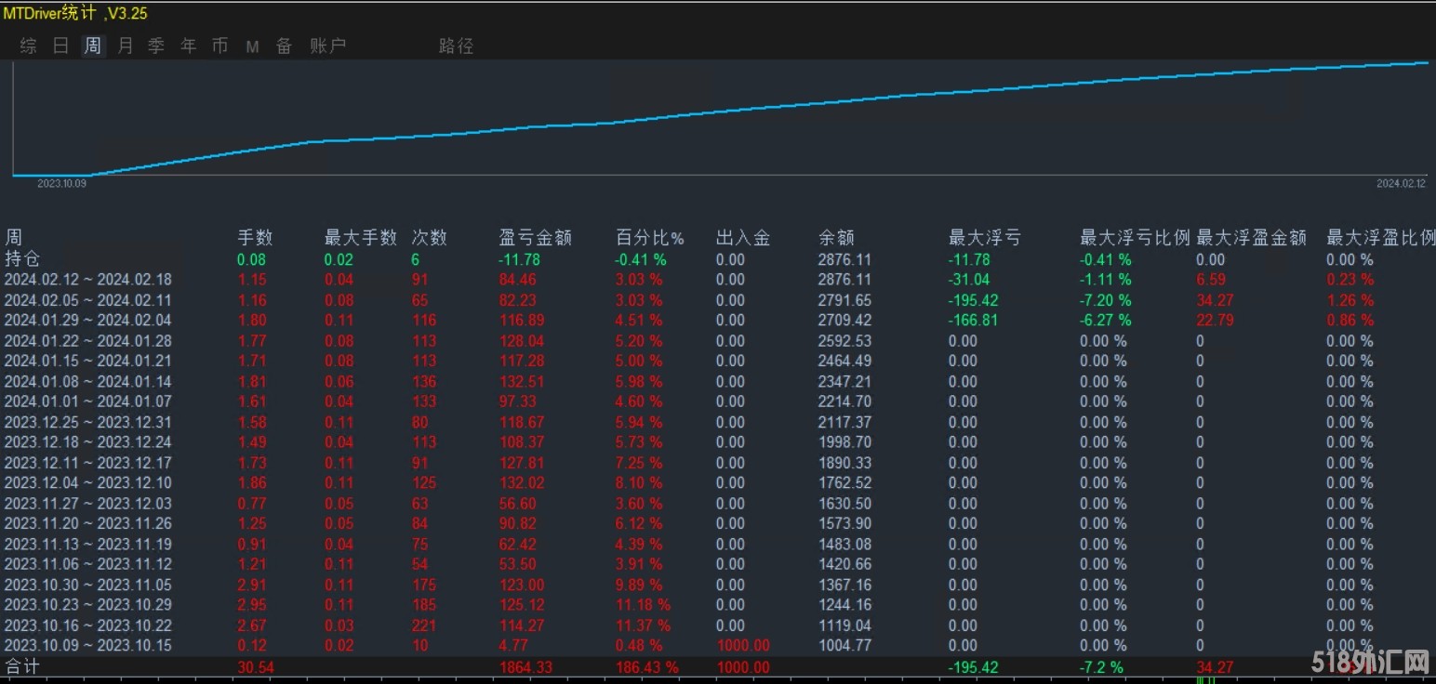1436x684 pixels.
Task: Select the 合计 totals row label
Action: (23, 666)
